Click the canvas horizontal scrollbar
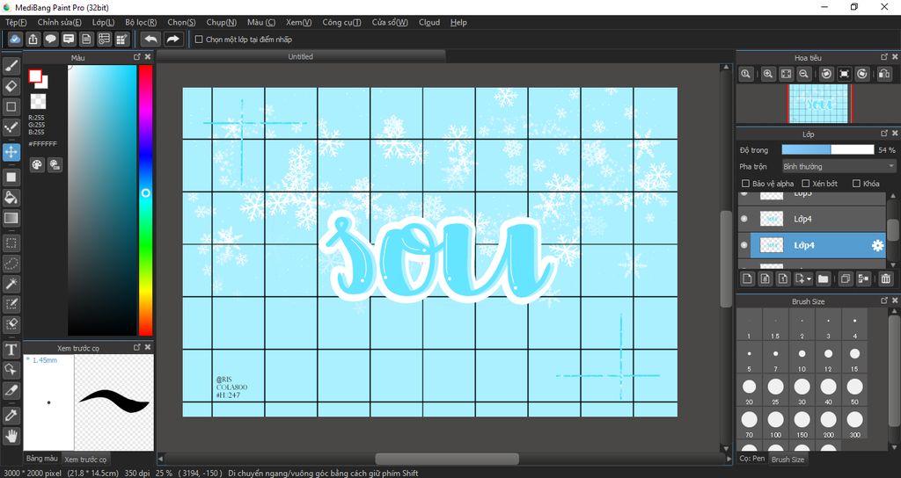This screenshot has height=478, width=901. pos(447,459)
